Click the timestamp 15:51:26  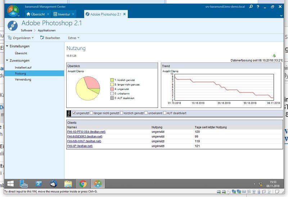71,56
